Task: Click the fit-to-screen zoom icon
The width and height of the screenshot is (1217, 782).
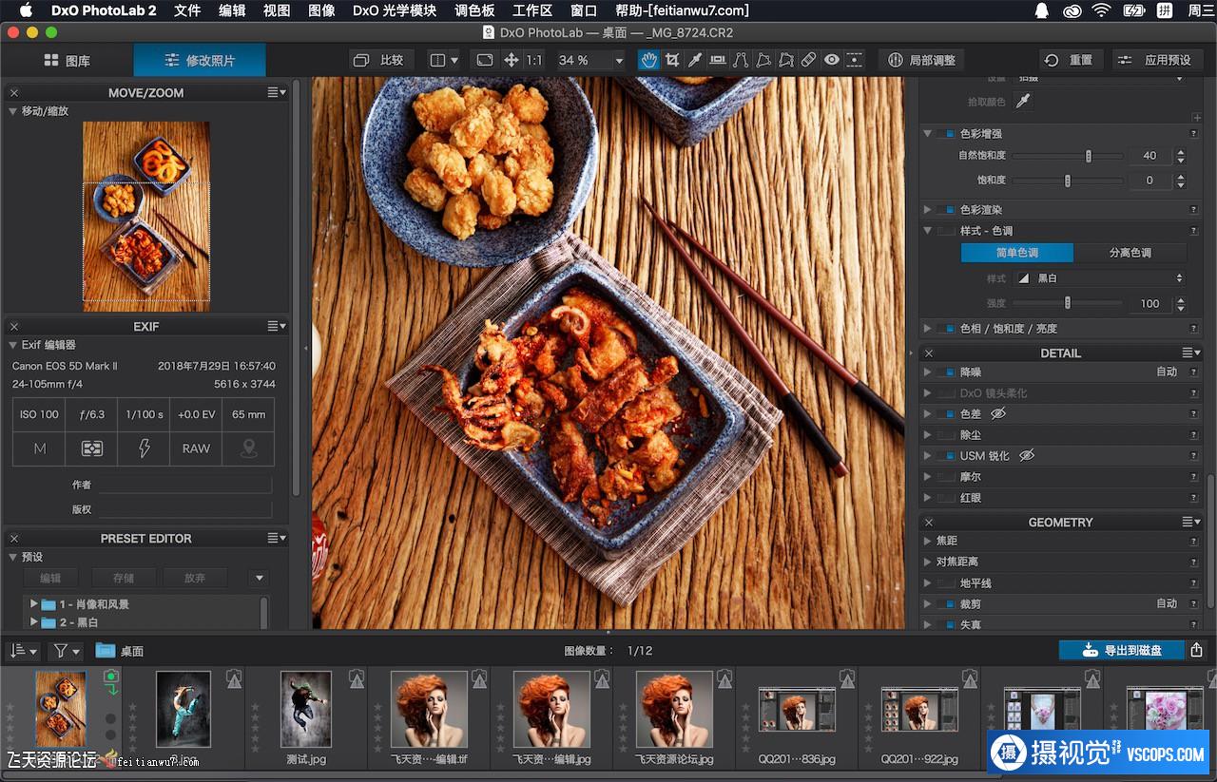Action: [x=485, y=60]
